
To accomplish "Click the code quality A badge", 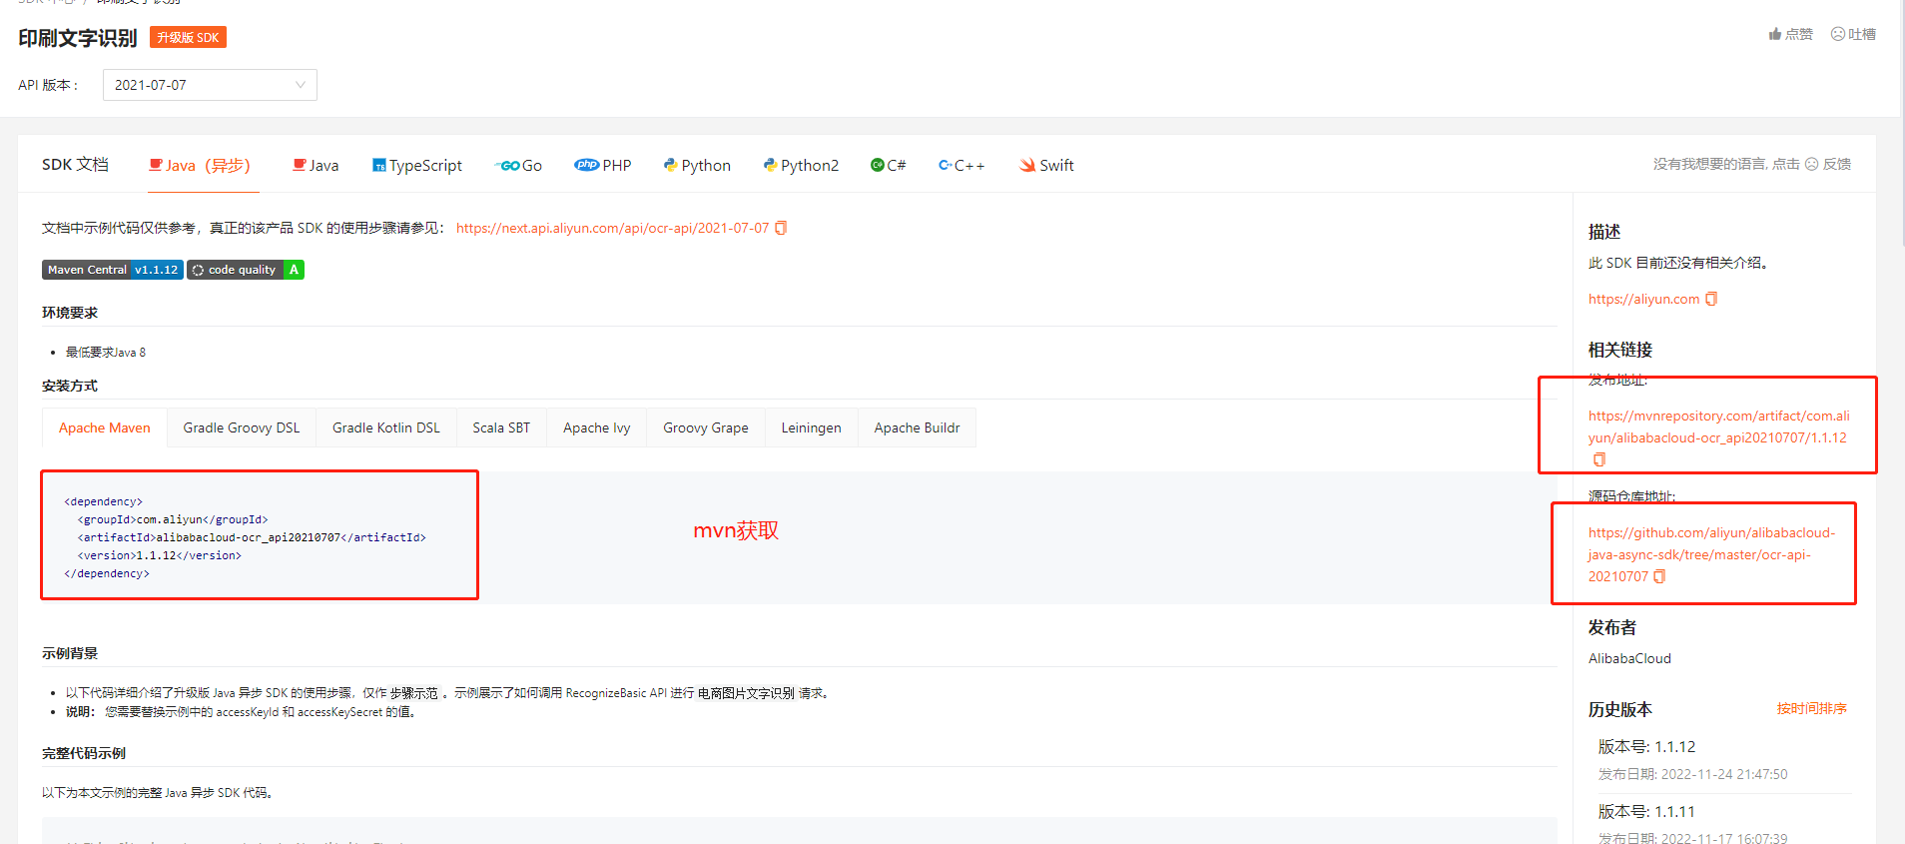I will (x=246, y=270).
